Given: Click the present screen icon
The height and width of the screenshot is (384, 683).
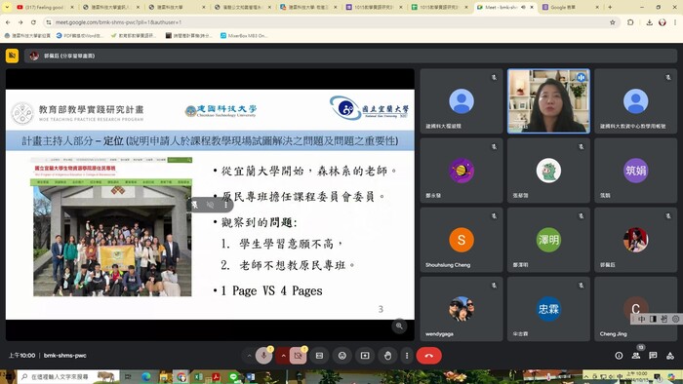Looking at the screenshot, I should [x=365, y=356].
